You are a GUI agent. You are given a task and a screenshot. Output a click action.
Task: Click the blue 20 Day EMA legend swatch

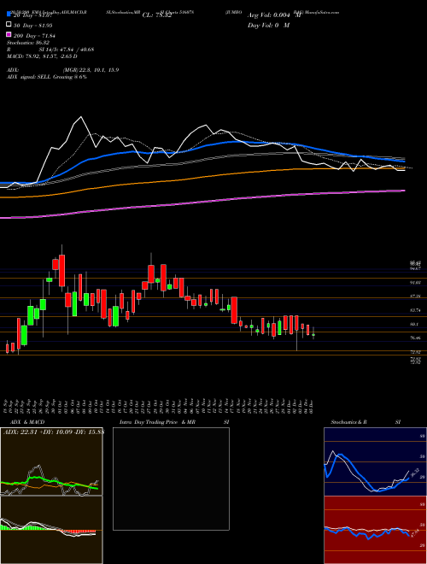point(9,15)
